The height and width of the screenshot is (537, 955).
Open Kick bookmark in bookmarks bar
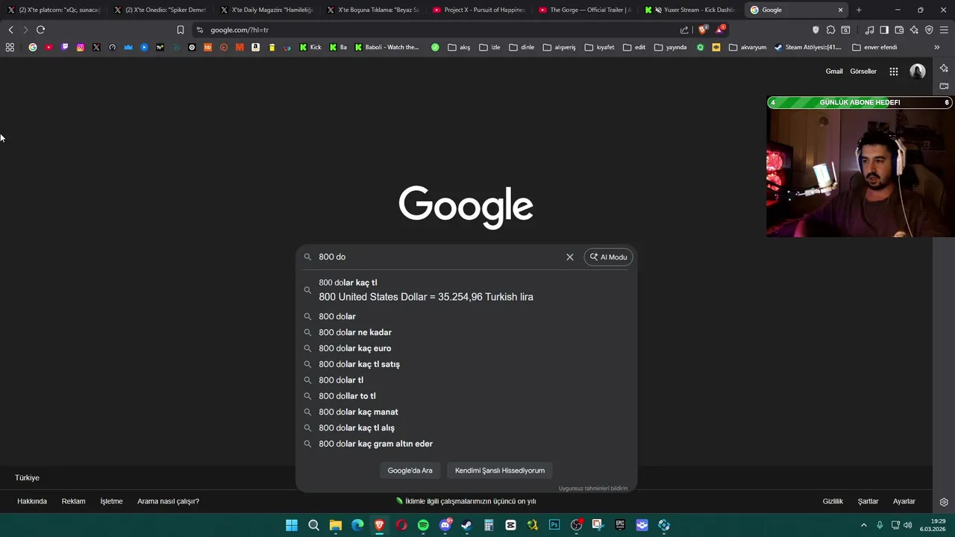coord(310,47)
